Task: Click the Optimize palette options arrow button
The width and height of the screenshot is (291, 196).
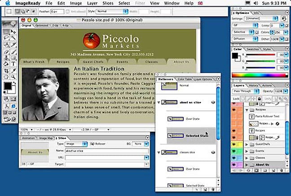Action: [x=287, y=13]
